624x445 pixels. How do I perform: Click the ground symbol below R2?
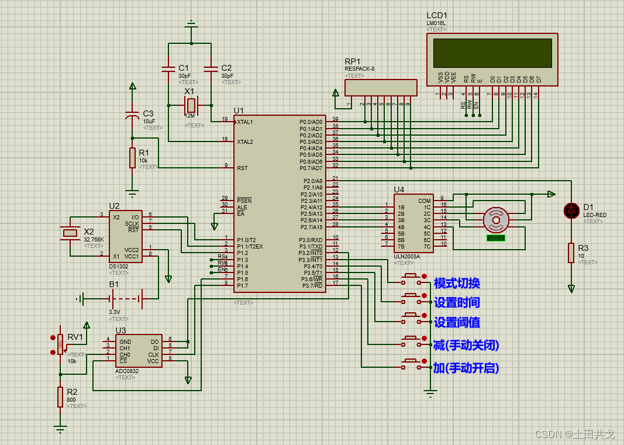(60, 429)
